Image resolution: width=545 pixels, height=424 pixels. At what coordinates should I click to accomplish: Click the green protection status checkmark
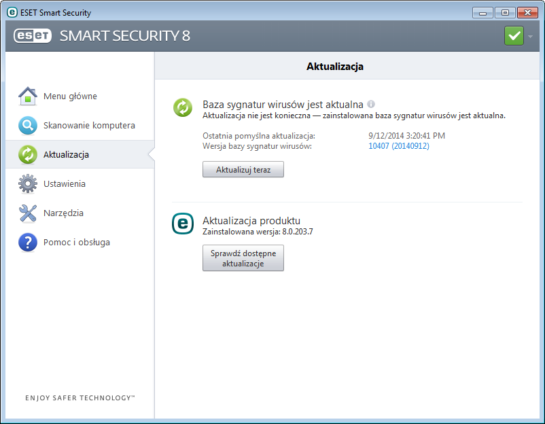click(x=514, y=35)
